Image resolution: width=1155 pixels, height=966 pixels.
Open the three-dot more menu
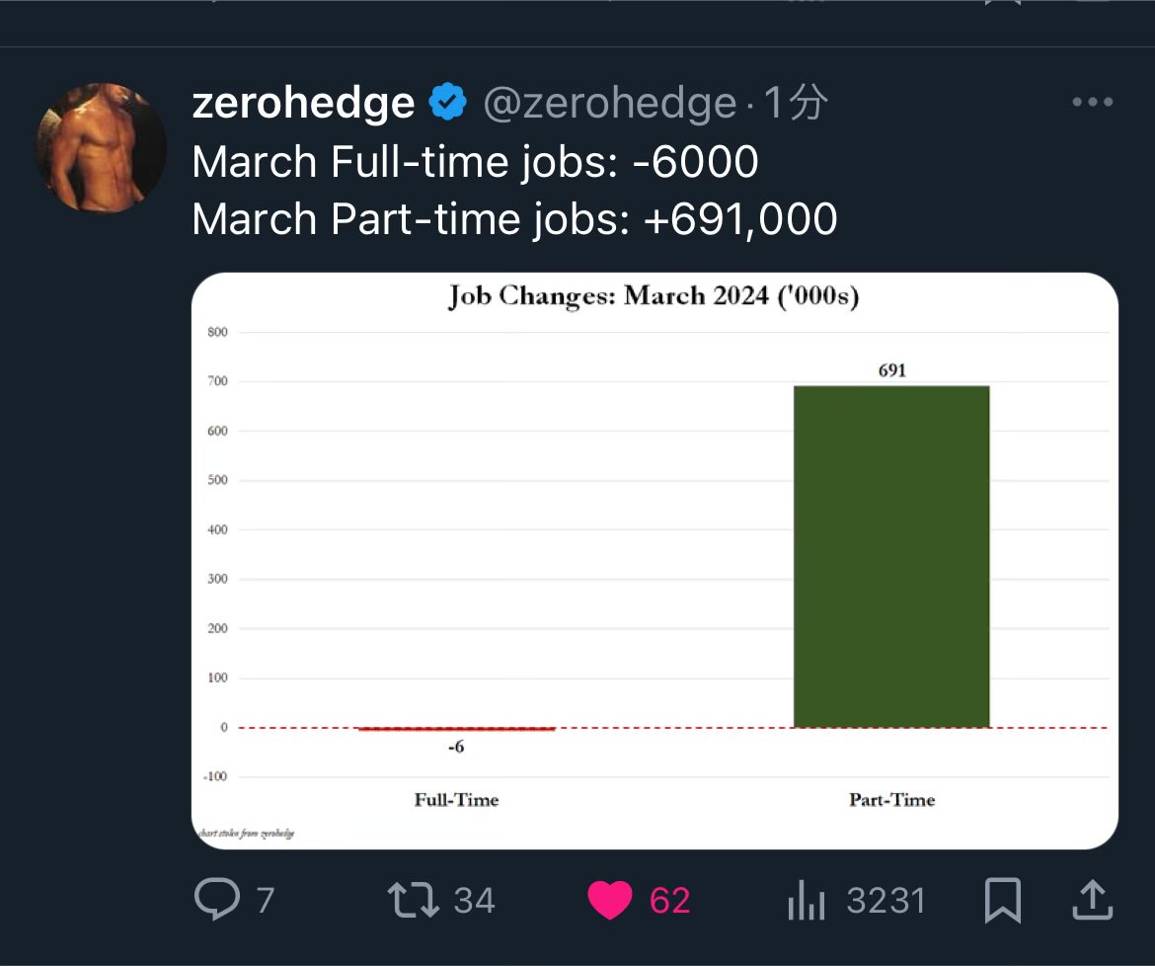pyautogui.click(x=1093, y=102)
